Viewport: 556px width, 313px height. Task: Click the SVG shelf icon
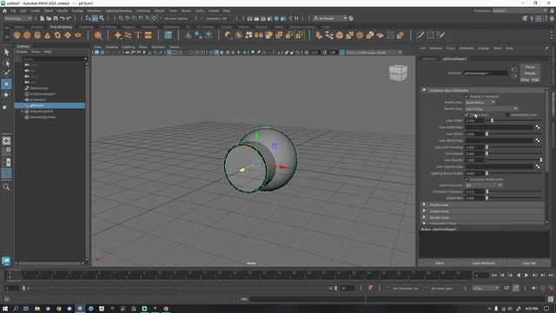[x=149, y=35]
